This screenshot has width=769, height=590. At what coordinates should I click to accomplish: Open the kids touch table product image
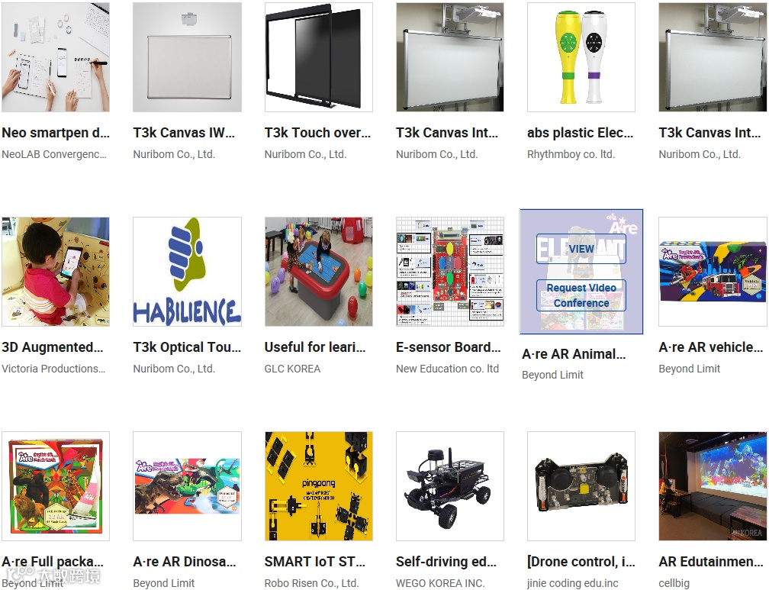tap(318, 272)
